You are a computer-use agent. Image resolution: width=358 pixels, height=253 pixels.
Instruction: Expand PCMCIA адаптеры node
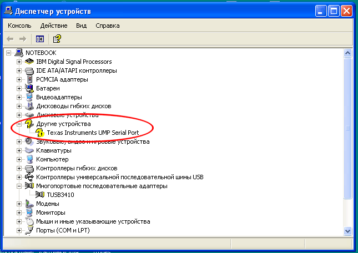tap(19, 80)
